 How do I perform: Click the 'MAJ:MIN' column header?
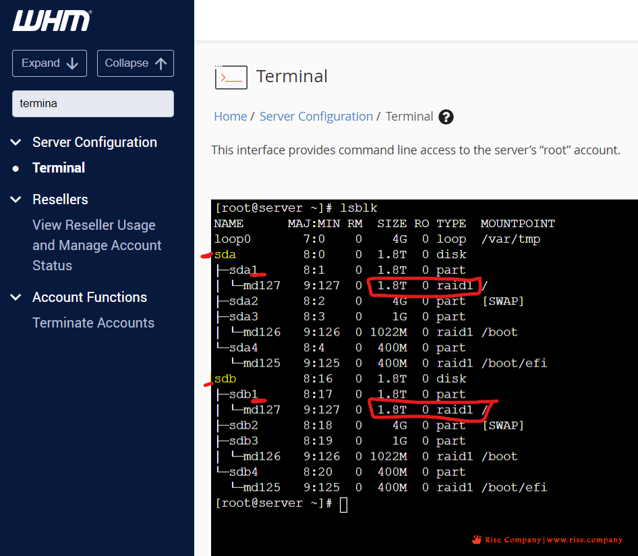[314, 224]
